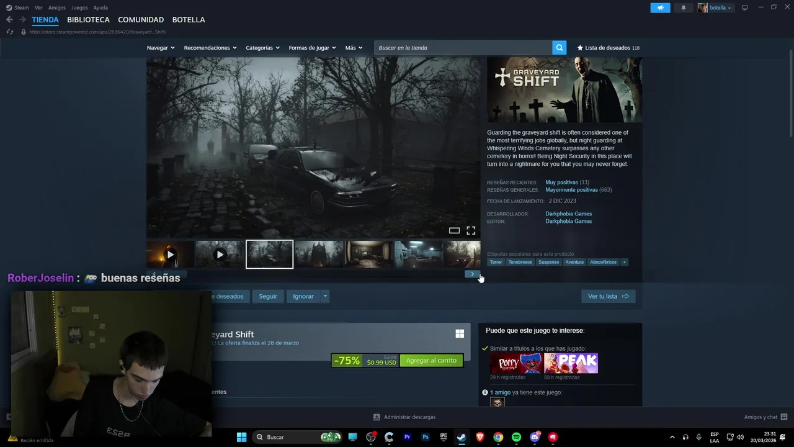The image size is (794, 447).
Task: Click Agregar al carrito button
Action: (x=431, y=360)
